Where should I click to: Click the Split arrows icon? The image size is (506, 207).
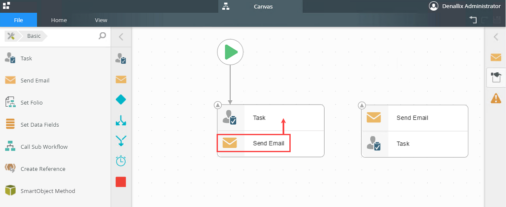click(121, 120)
